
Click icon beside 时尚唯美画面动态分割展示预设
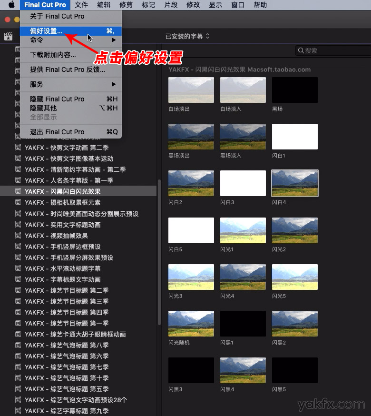tap(18, 214)
